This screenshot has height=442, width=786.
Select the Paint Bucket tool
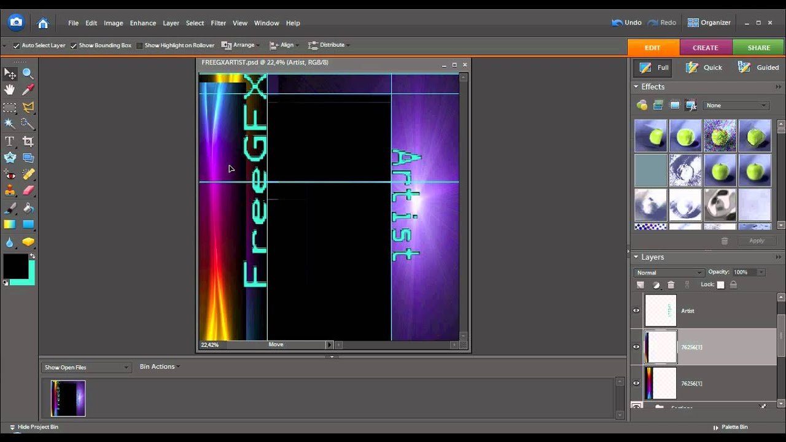pyautogui.click(x=28, y=209)
